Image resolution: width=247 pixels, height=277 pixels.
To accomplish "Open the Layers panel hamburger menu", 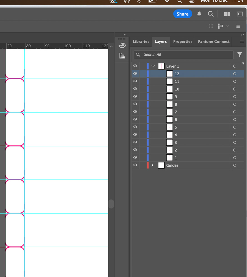I will pos(242,42).
